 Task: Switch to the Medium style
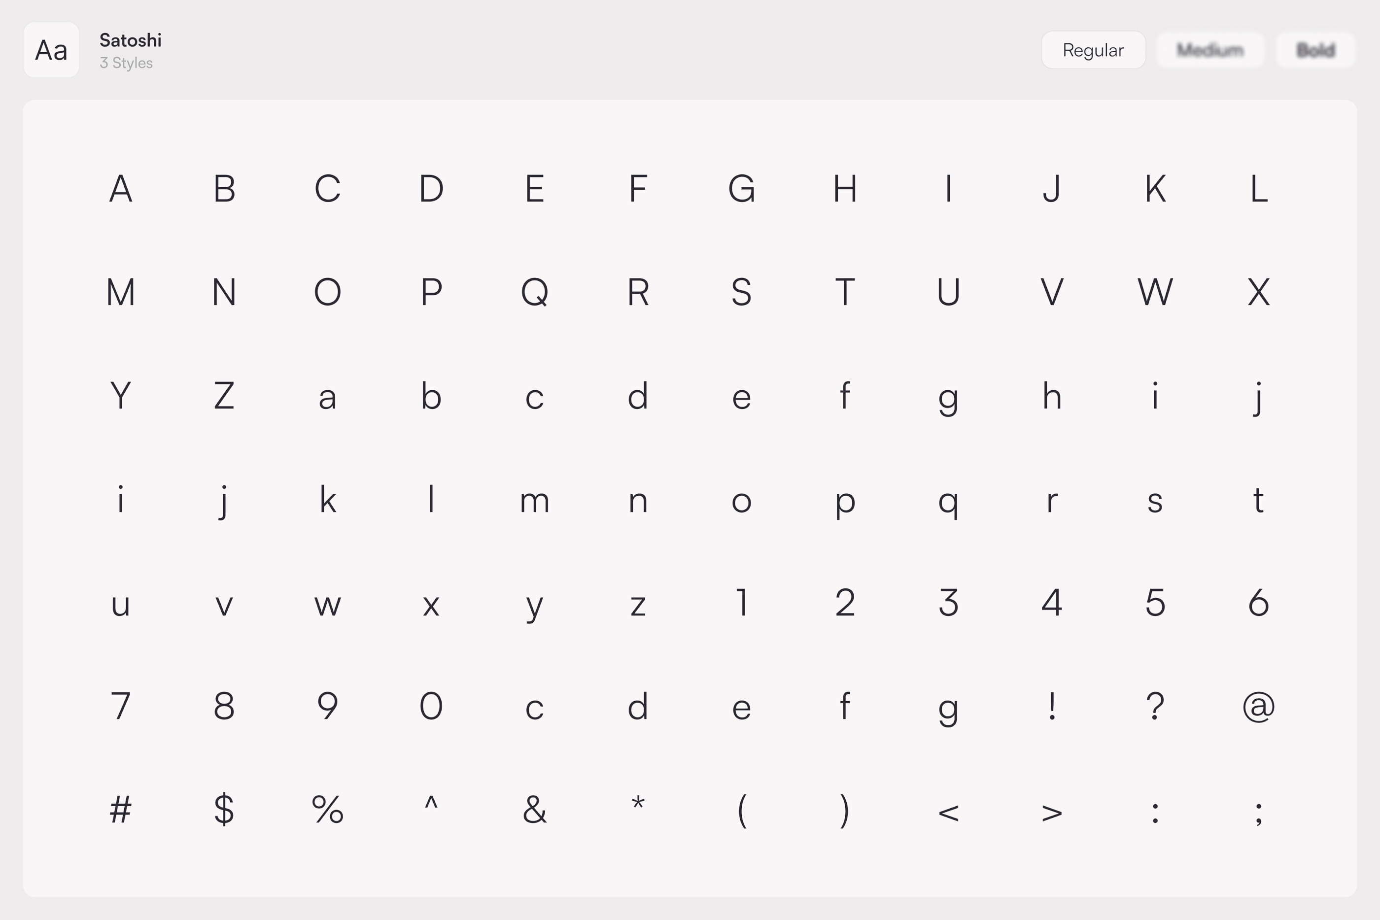click(x=1210, y=50)
